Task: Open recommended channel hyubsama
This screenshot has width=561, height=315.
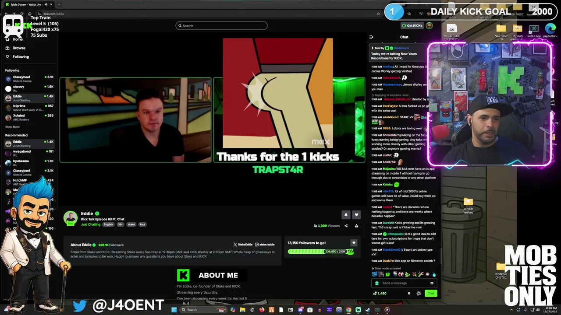Action: coord(29,163)
